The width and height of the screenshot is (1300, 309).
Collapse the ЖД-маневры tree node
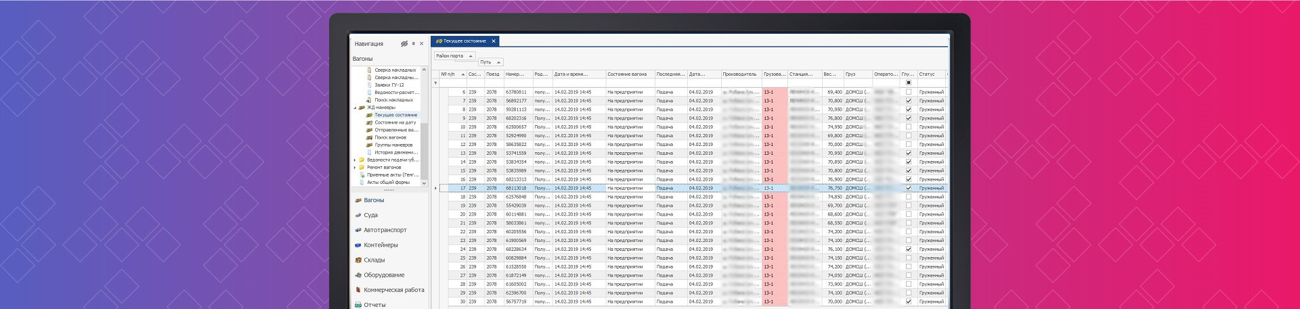pos(355,108)
